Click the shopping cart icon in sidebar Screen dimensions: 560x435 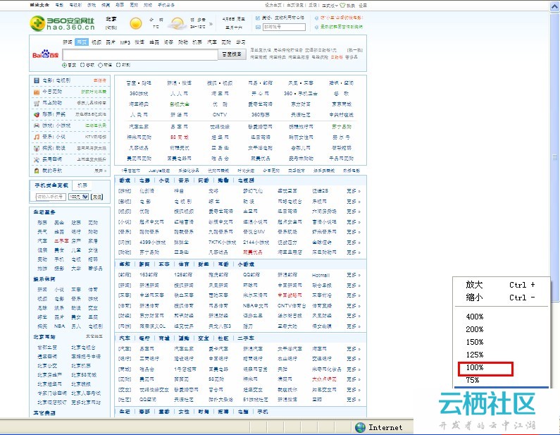click(x=37, y=104)
